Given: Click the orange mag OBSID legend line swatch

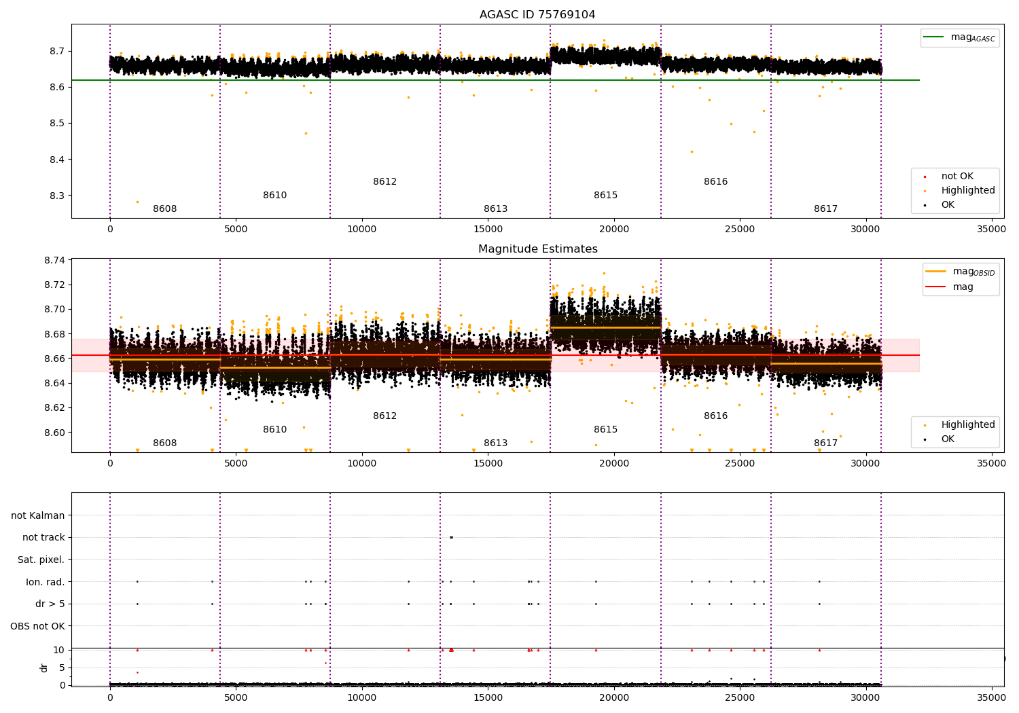Looking at the screenshot, I should 936,272.
